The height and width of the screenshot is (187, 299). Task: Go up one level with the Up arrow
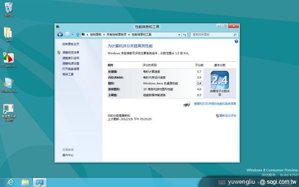78,35
